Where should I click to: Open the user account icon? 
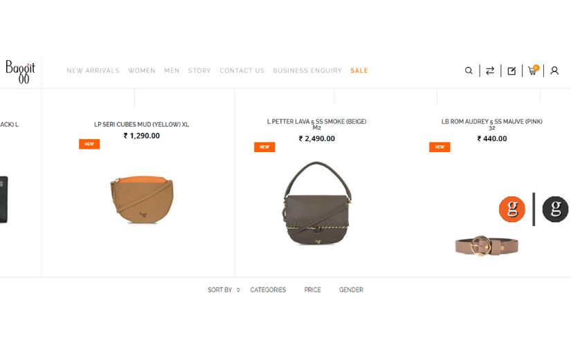point(554,71)
